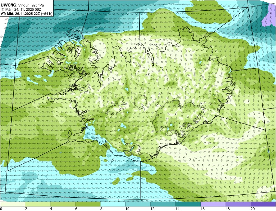Click the legend value '0'

tap(1, 209)
